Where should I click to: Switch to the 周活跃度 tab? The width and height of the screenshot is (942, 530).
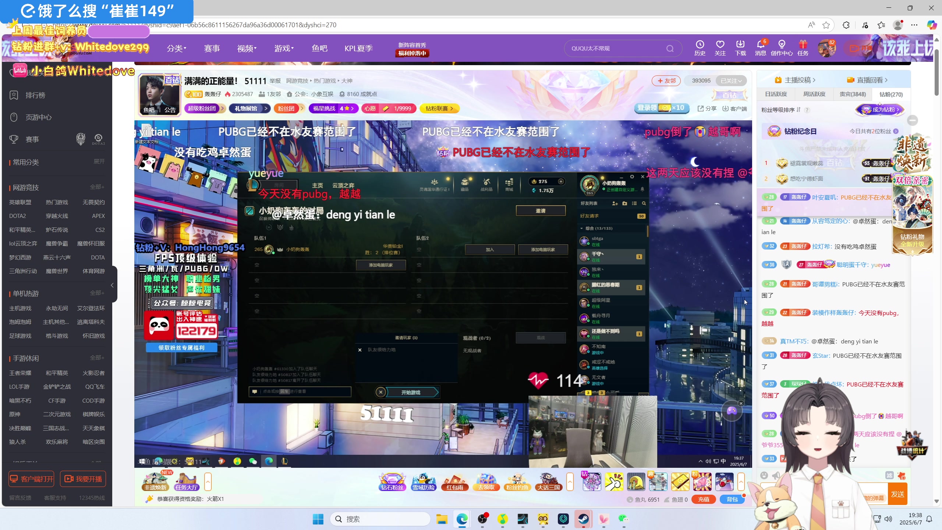click(814, 94)
